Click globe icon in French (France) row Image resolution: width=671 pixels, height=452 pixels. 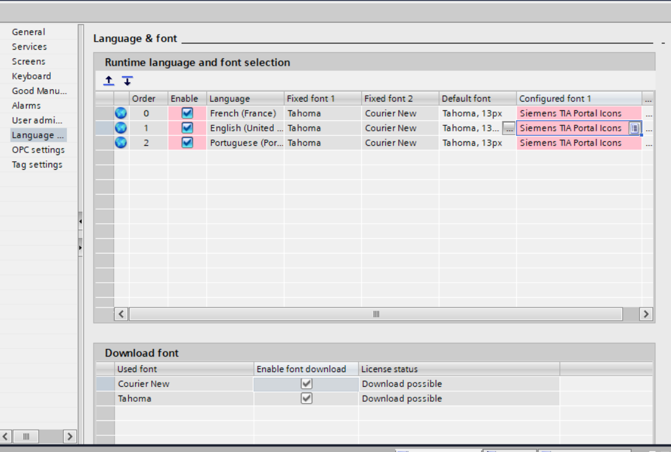[121, 113]
